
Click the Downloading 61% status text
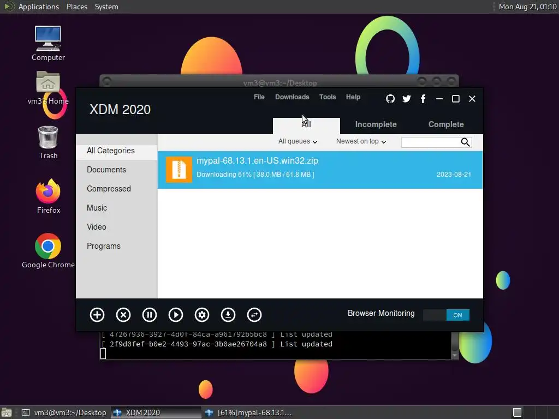(x=255, y=175)
